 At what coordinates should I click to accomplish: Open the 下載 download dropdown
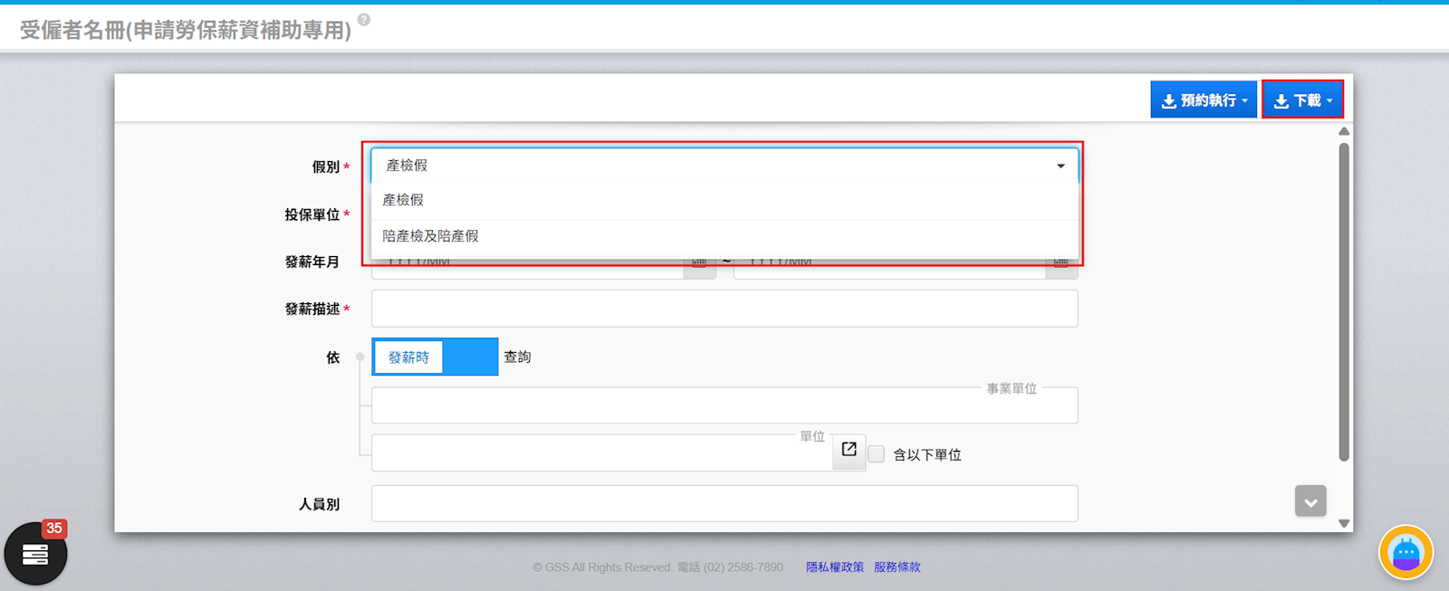(x=1302, y=100)
